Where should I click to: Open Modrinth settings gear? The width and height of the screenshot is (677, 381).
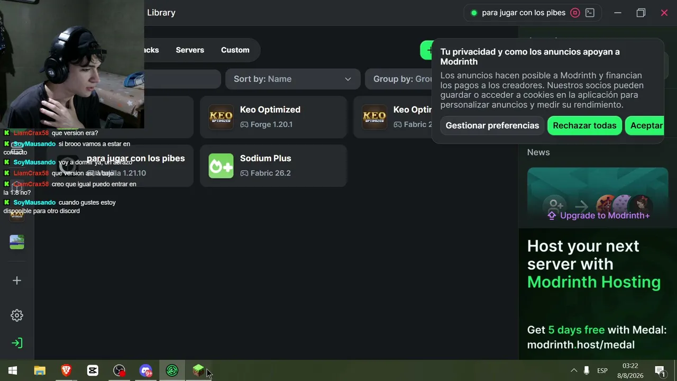click(x=17, y=315)
